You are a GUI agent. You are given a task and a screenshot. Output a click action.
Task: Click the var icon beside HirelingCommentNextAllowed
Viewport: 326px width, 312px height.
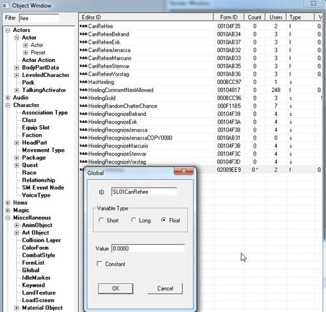(x=83, y=90)
